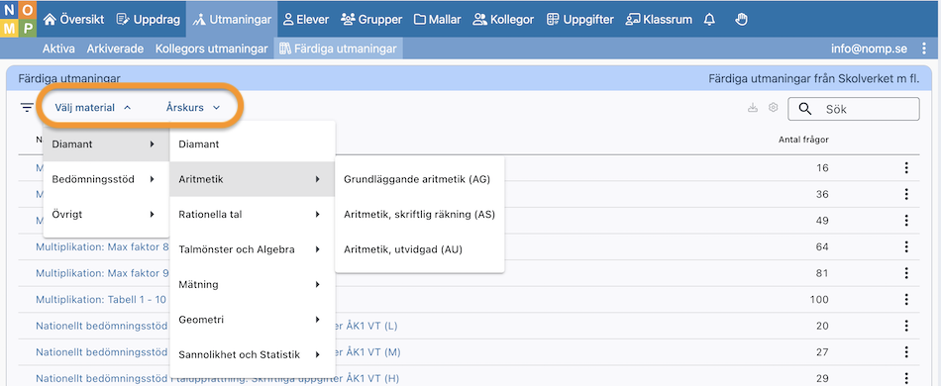Open row options for the 16-question challenge
Image resolution: width=941 pixels, height=386 pixels.
(x=906, y=168)
